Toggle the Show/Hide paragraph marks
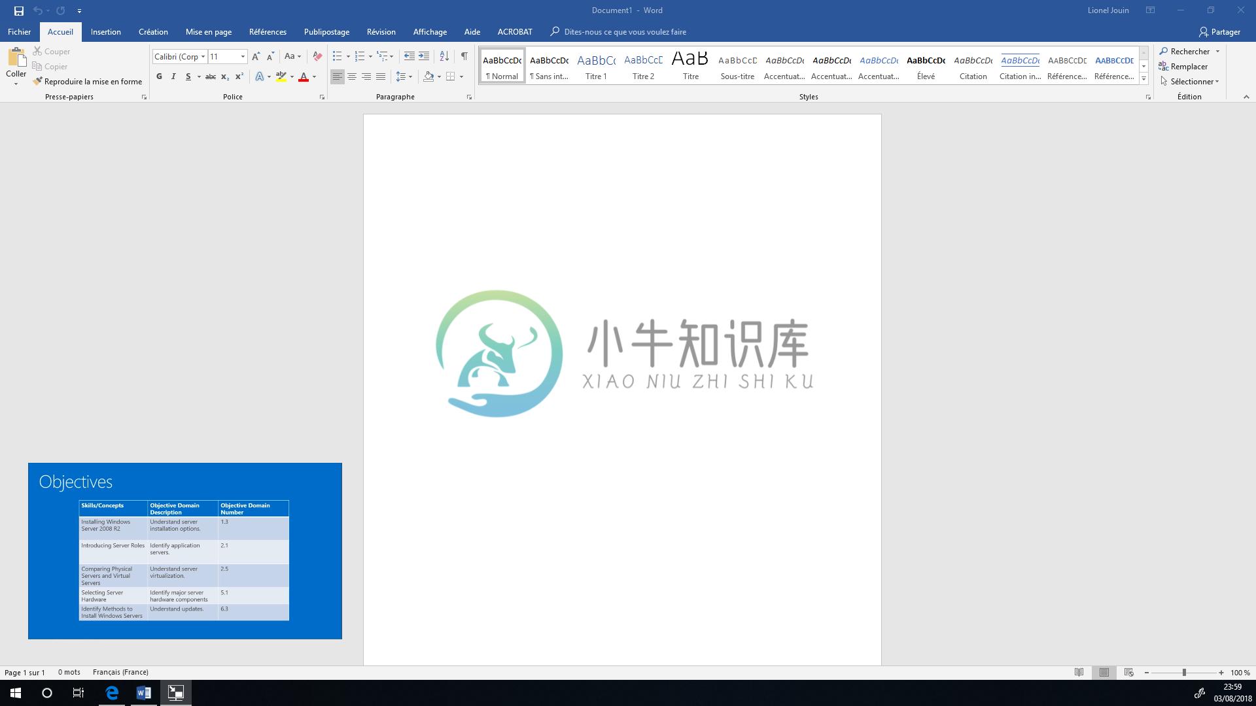Screen dimensions: 1256x706 point(462,55)
